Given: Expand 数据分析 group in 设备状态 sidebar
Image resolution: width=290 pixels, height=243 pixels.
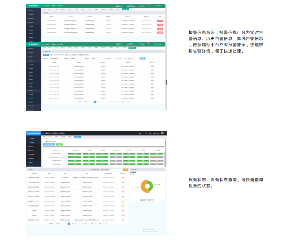Looking at the screenshot, I should pyautogui.click(x=33, y=146).
